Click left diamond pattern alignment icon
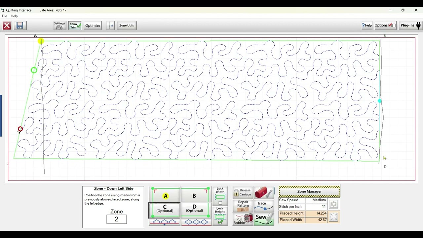The height and width of the screenshot is (238, 423). [x=164, y=222]
